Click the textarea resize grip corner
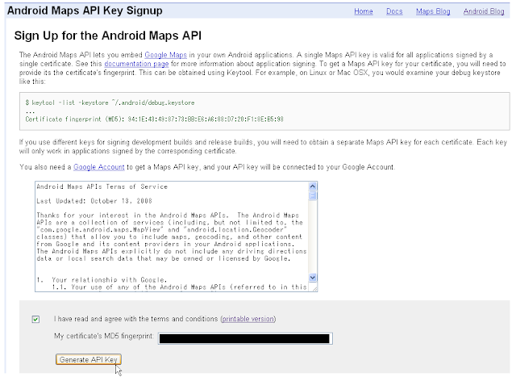 point(314,289)
